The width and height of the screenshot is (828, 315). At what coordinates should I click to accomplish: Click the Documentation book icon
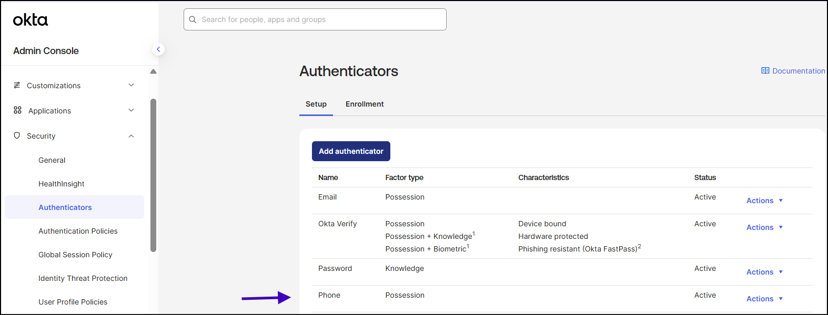point(765,70)
